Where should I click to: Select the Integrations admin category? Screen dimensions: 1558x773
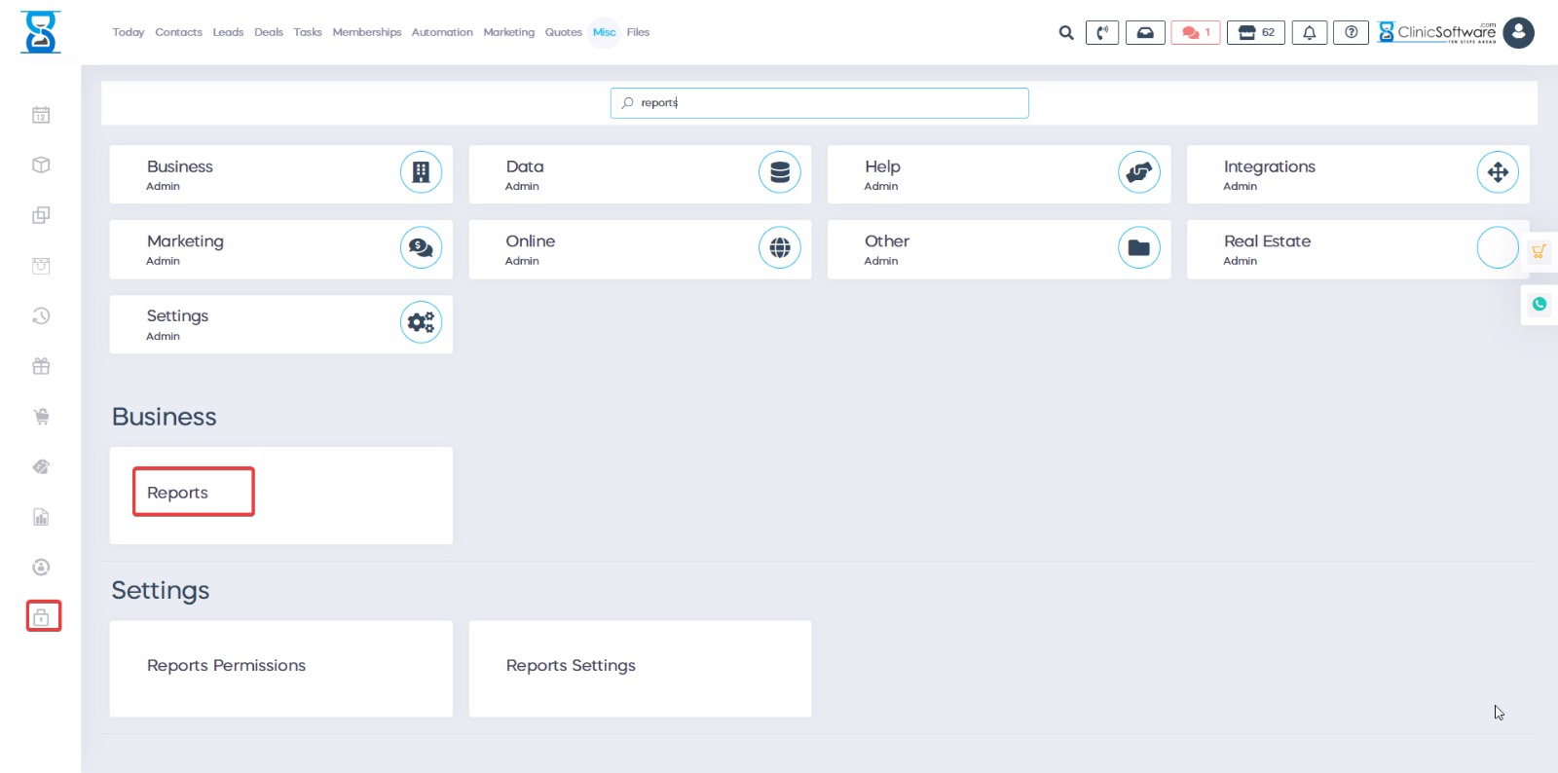tap(1356, 174)
